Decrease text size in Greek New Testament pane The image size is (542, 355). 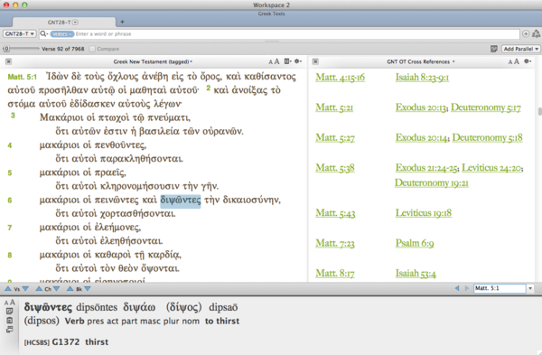click(x=271, y=62)
